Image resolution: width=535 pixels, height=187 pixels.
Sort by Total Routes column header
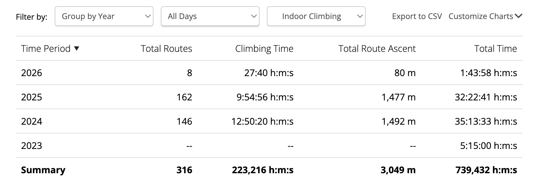[166, 49]
